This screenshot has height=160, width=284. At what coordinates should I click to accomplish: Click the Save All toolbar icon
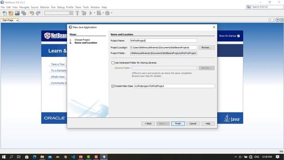point(24,13)
